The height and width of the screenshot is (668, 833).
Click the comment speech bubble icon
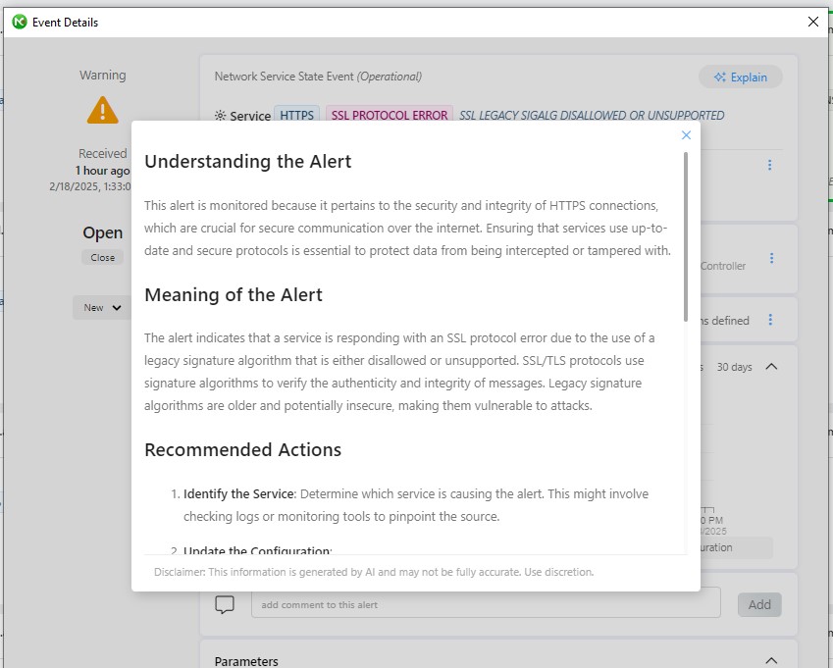(224, 604)
